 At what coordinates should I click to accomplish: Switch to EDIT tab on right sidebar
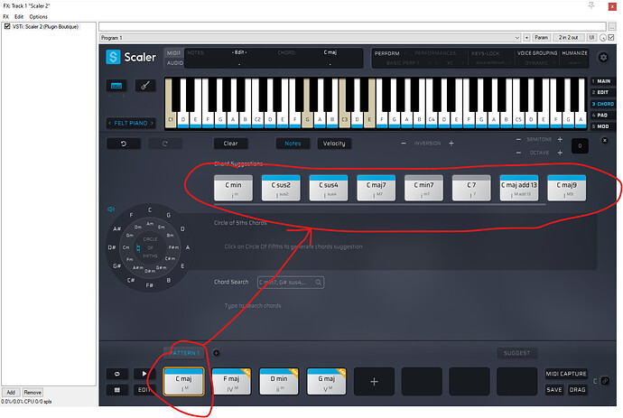coord(603,92)
